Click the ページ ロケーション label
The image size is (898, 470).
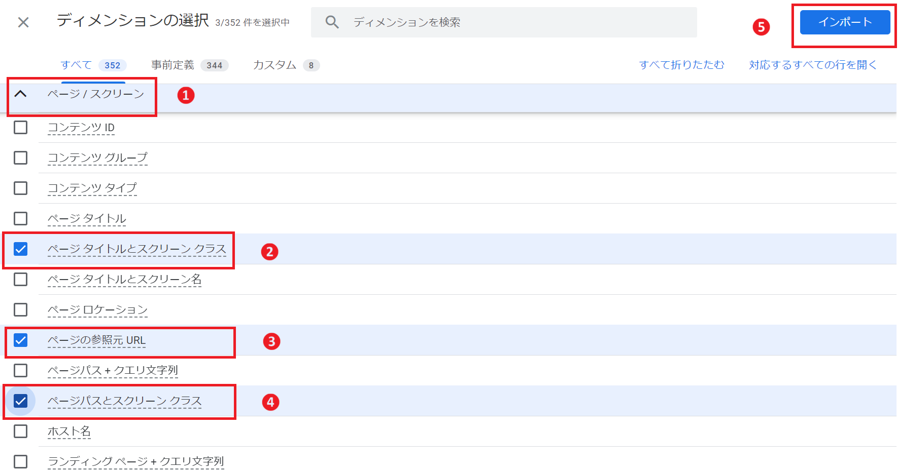(x=97, y=310)
